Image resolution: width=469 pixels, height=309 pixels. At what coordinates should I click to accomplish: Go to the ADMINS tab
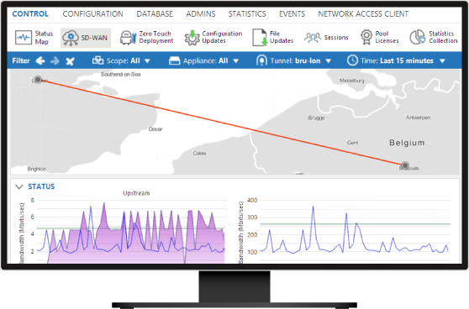[201, 14]
